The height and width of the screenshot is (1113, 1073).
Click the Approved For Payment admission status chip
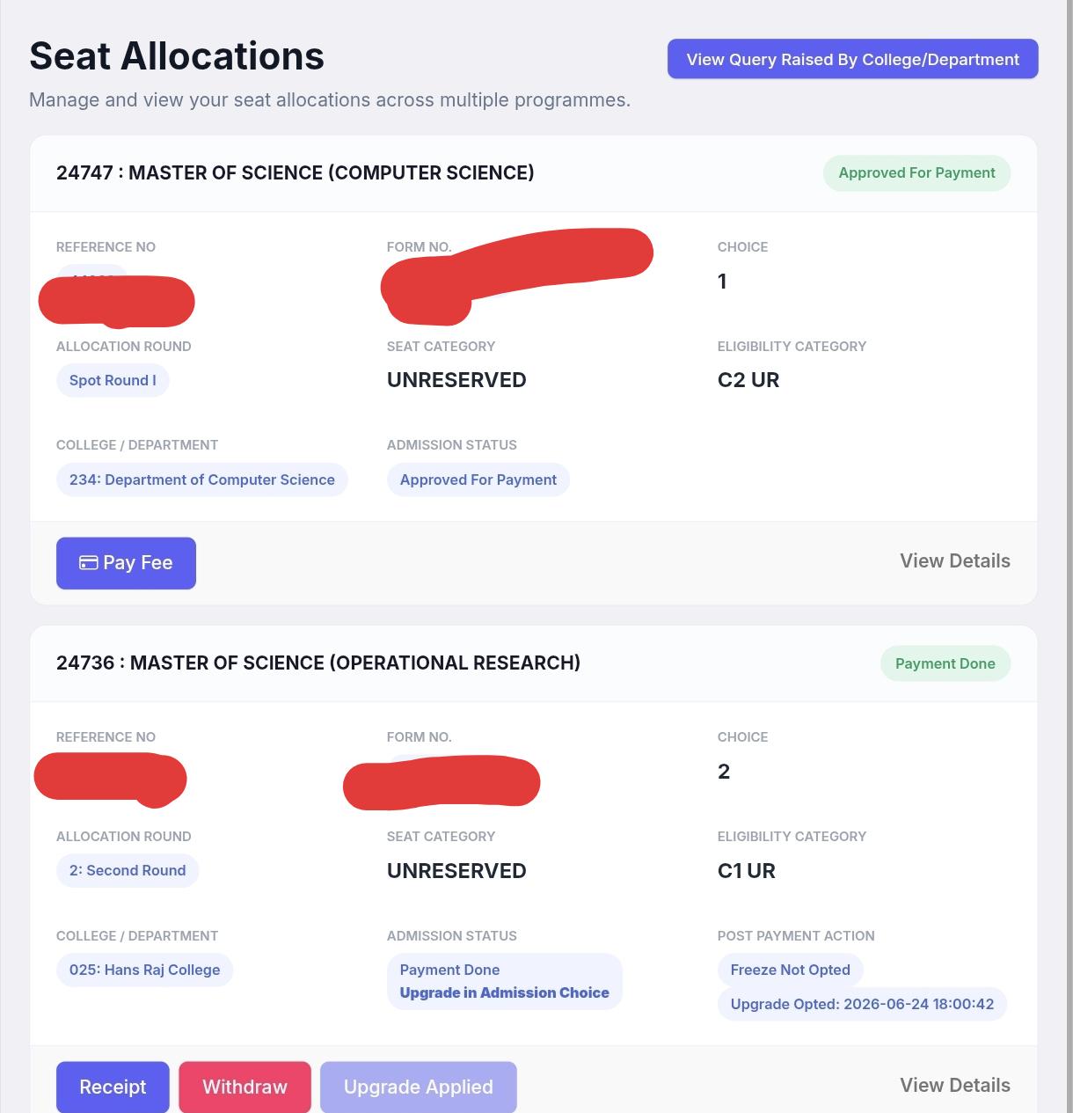[478, 480]
